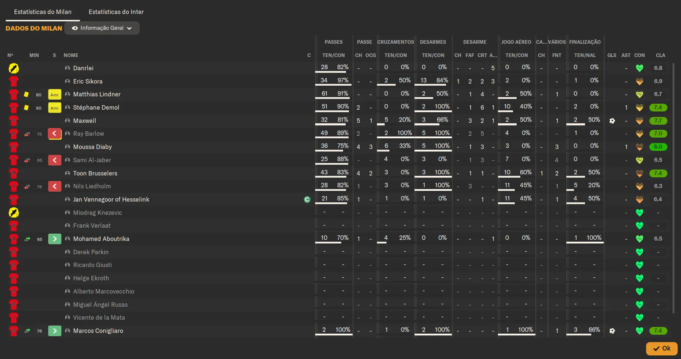Sort by Nº column header
This screenshot has width=681, height=359.
[x=10, y=55]
